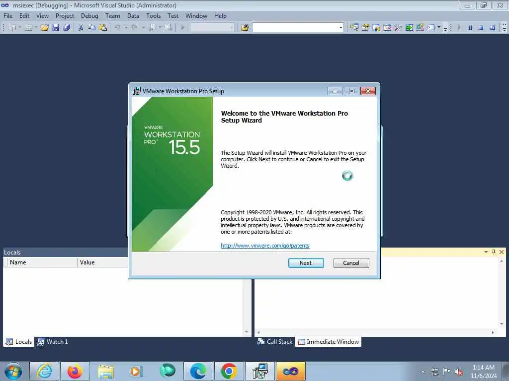This screenshot has height=381, width=509.
Task: Switch to the Watch 1 tab
Action: [x=52, y=342]
